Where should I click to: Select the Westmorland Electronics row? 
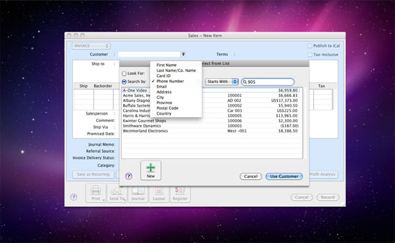click(211, 131)
